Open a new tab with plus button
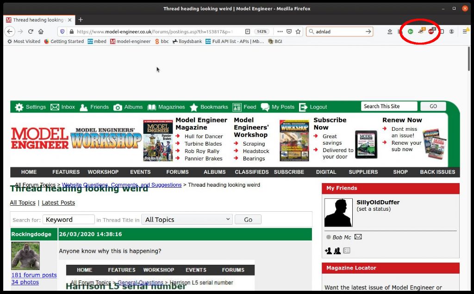Screen dimensions: 474x294 pyautogui.click(x=81, y=20)
